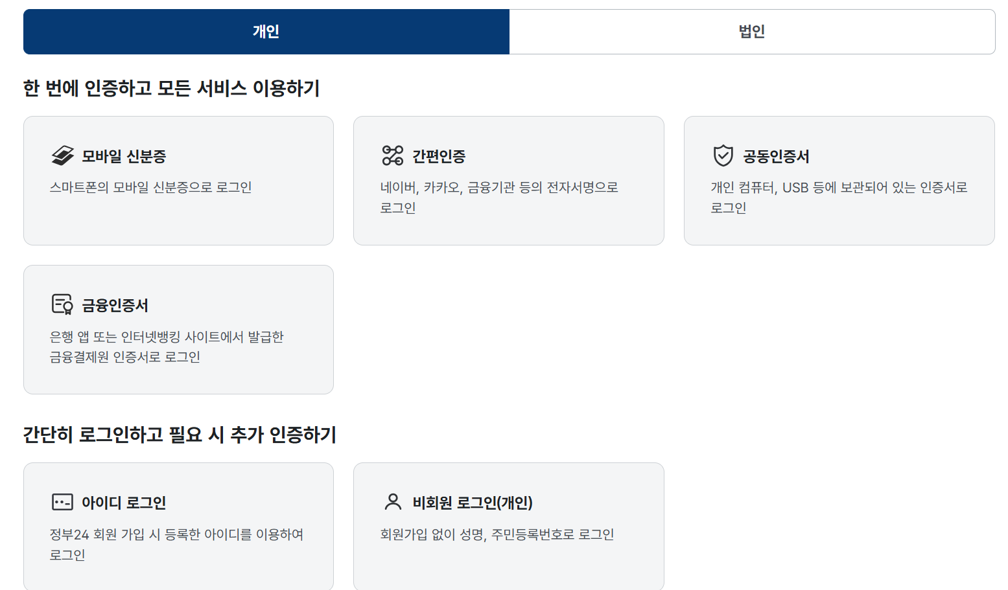
Task: Switch to the 개인 tab
Action: point(266,32)
